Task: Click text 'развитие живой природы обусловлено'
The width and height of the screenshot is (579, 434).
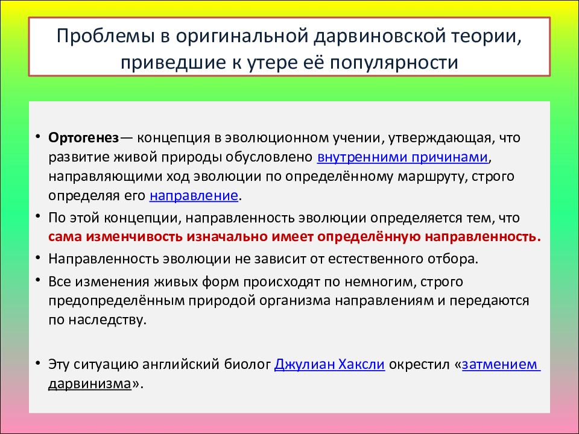Action: click(x=180, y=157)
